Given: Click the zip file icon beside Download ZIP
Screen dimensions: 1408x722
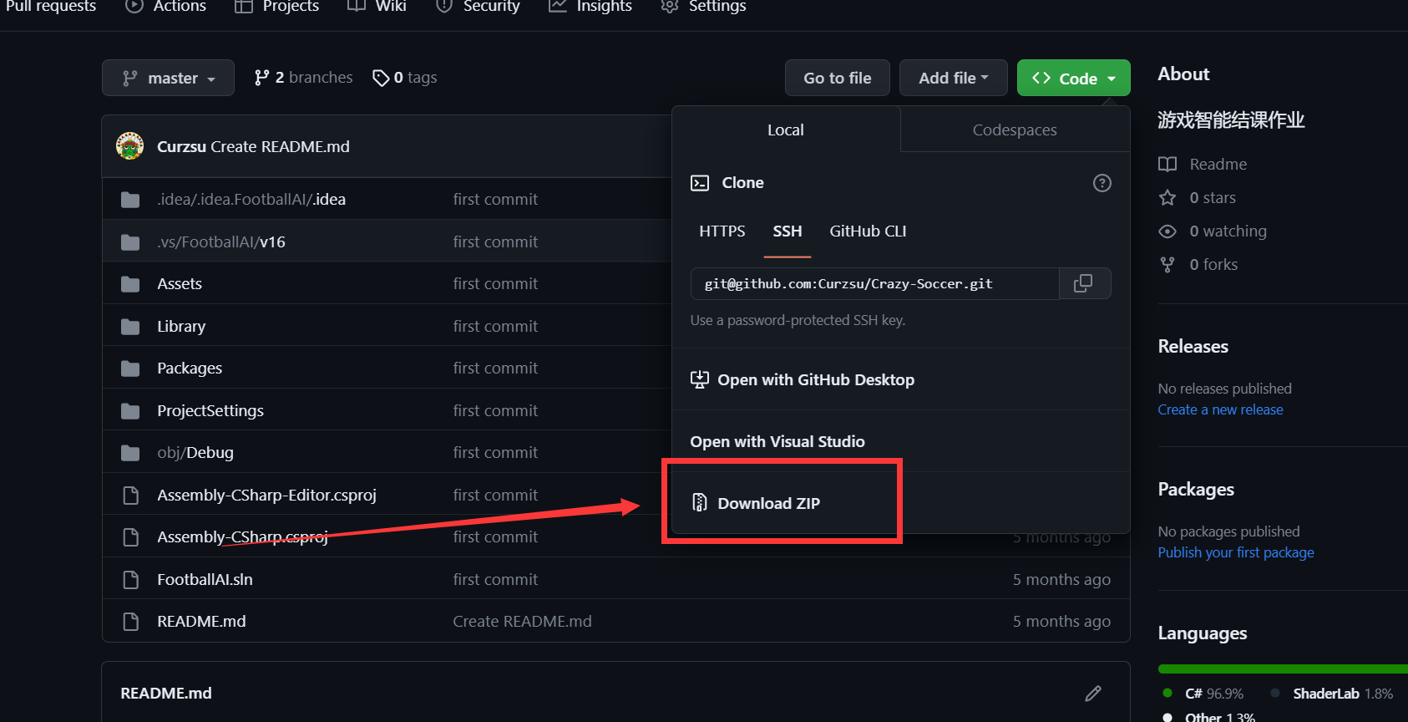Looking at the screenshot, I should [700, 503].
